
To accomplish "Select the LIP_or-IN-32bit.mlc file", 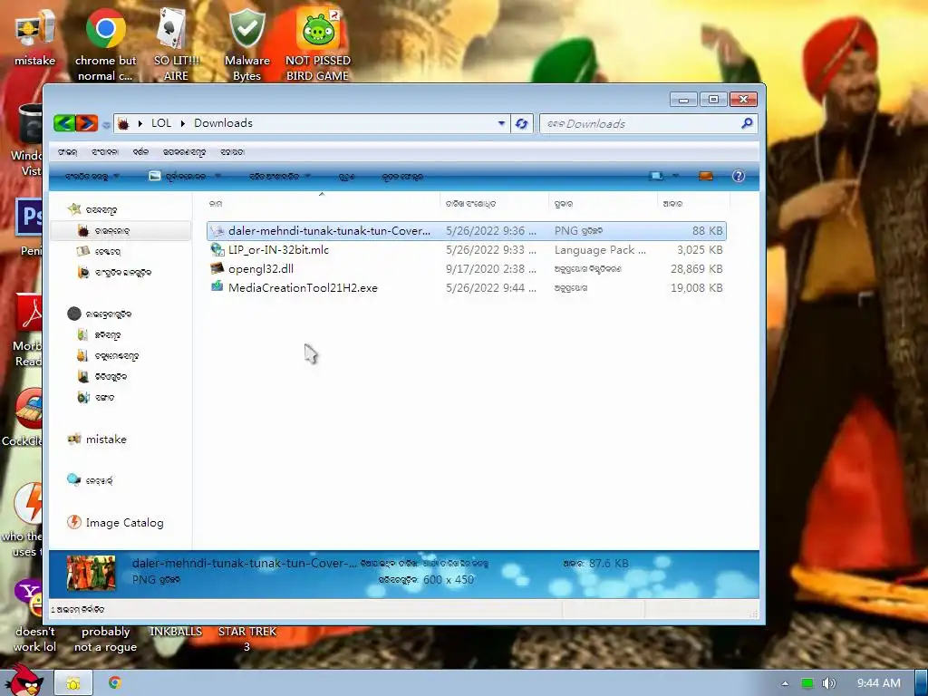I will coord(467,250).
